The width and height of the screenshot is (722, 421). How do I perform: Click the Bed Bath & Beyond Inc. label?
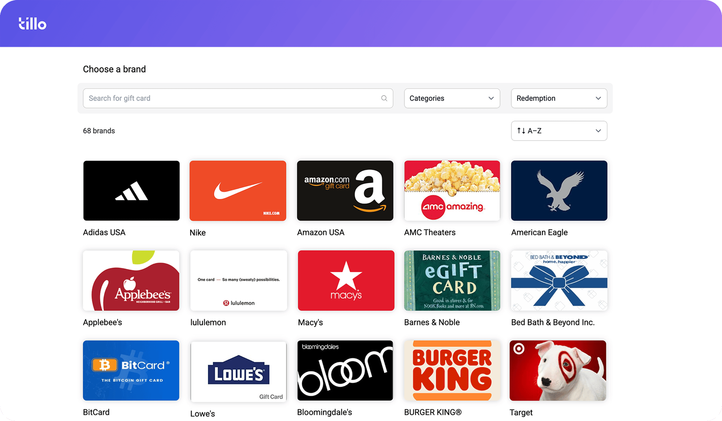coord(552,322)
